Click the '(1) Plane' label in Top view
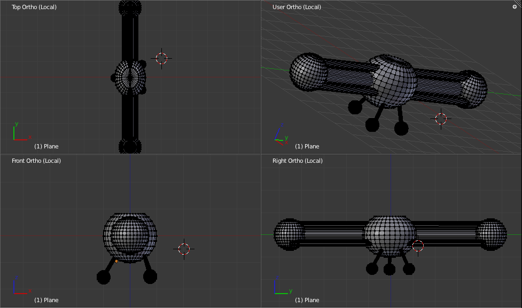The height and width of the screenshot is (308, 522). [x=46, y=146]
